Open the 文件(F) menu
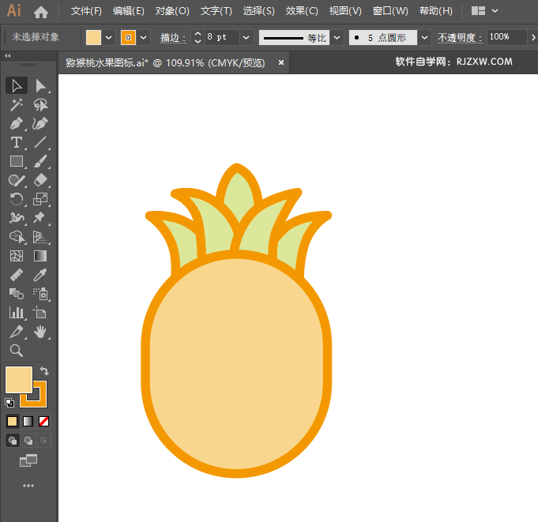This screenshot has width=538, height=522. pos(86,11)
